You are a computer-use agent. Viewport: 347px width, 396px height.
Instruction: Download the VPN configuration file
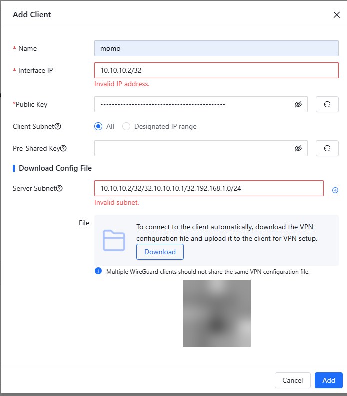tap(160, 252)
